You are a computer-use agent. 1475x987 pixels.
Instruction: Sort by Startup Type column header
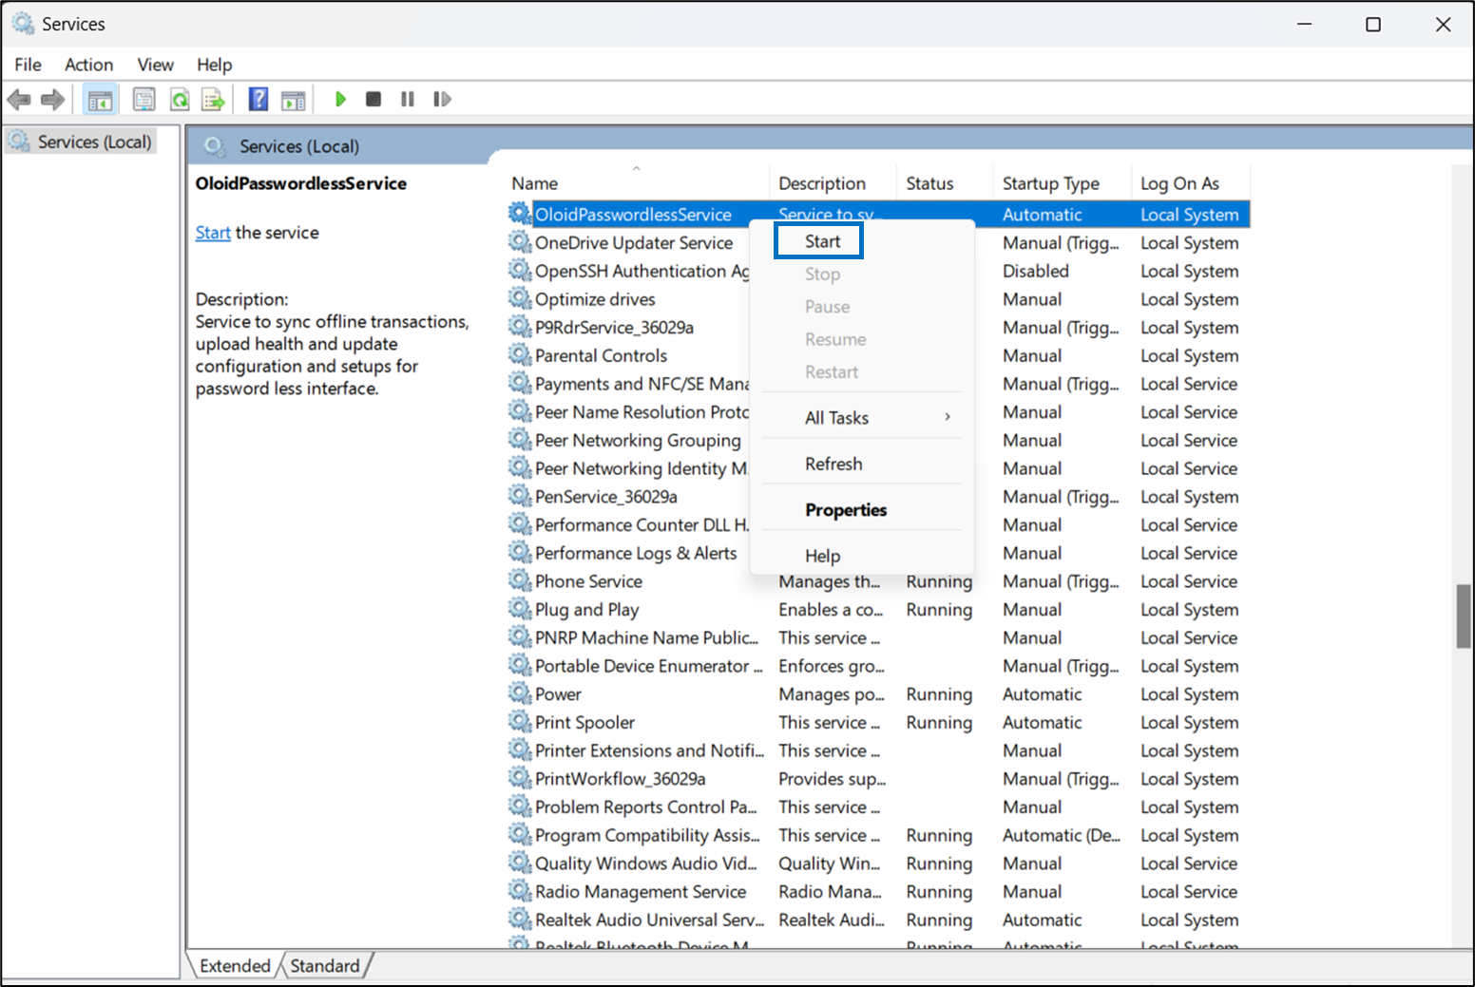coord(1062,183)
